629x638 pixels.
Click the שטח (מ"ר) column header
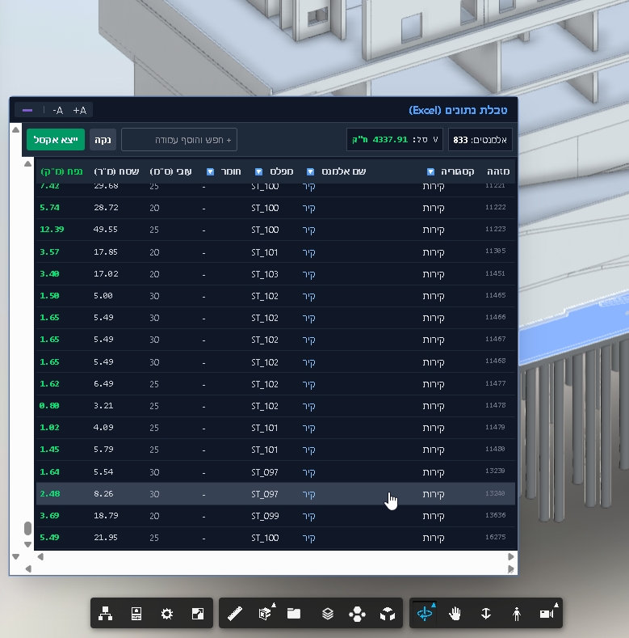click(x=116, y=171)
